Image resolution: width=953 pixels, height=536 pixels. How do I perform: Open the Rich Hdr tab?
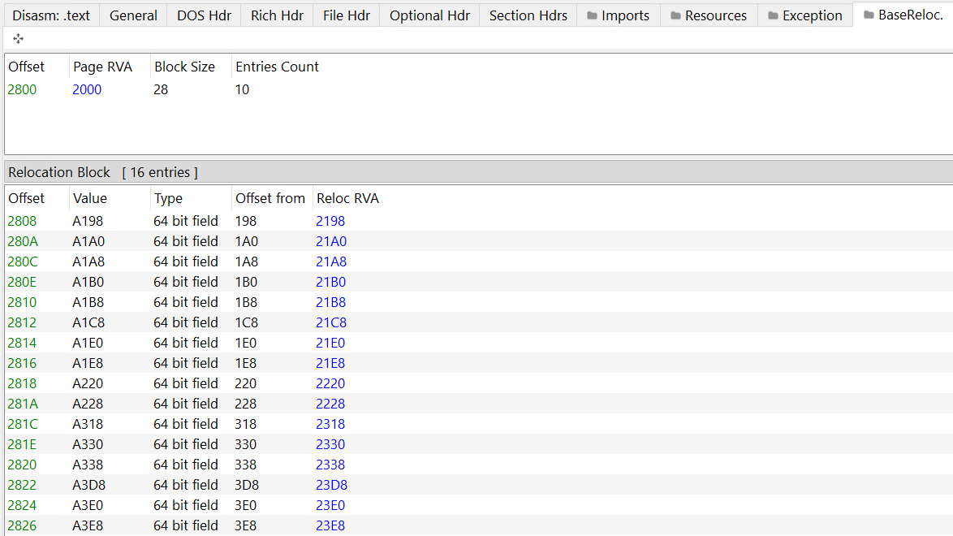pos(276,15)
